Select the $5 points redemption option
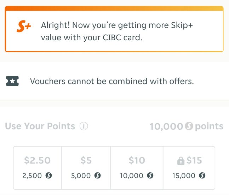229x195 pixels. click(x=86, y=168)
